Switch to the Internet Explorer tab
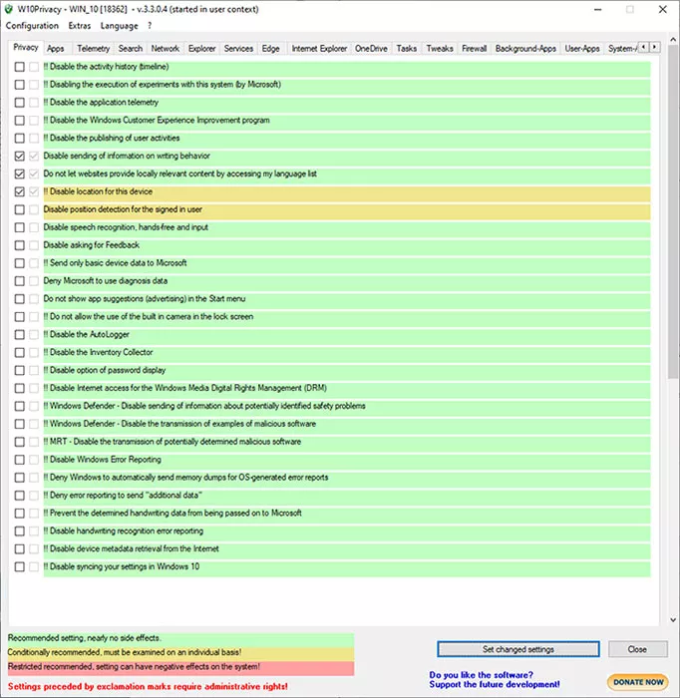 [319, 49]
